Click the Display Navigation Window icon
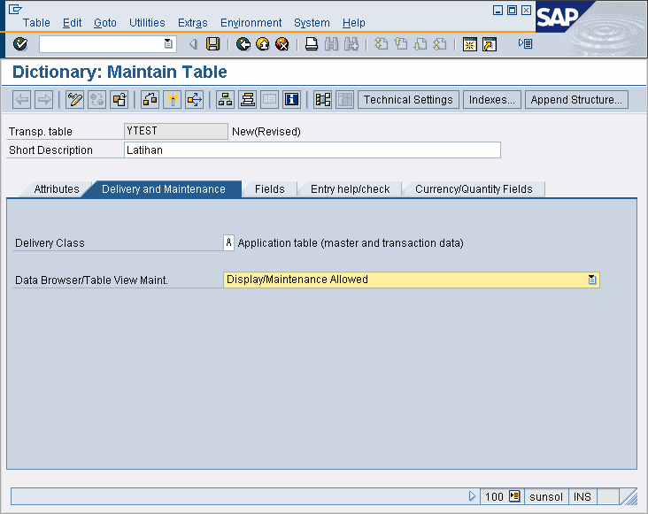 pos(248,99)
